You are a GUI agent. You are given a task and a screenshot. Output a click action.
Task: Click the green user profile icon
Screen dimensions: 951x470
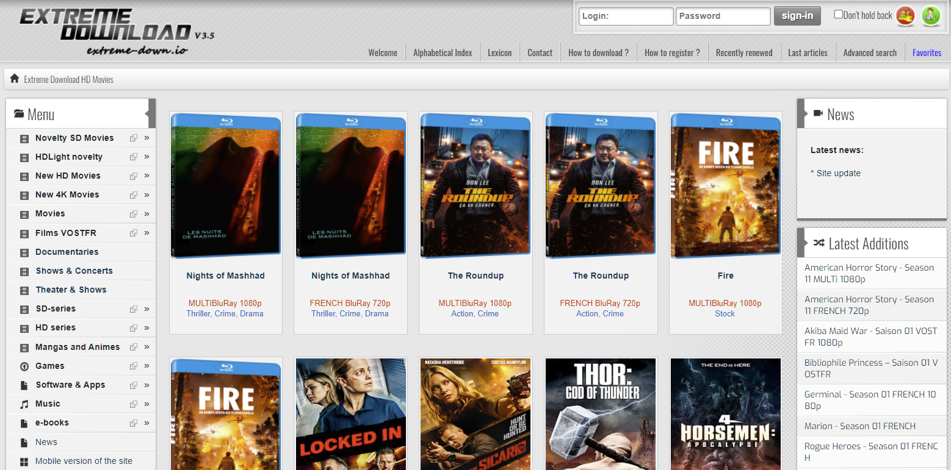(x=931, y=16)
